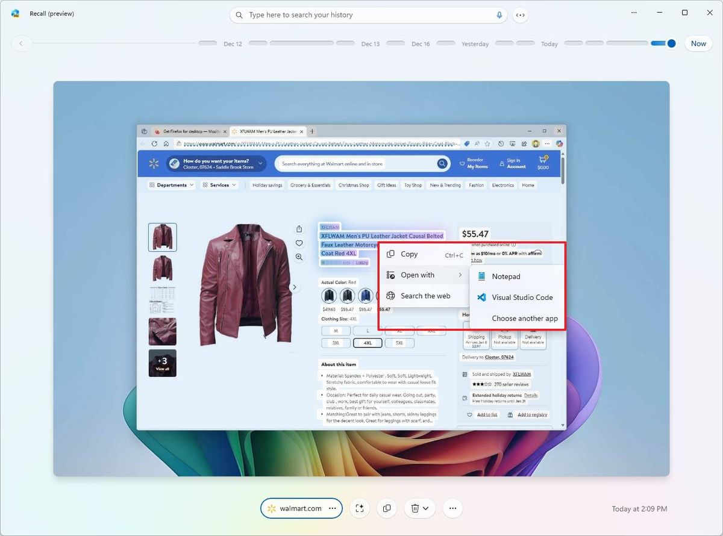Open the three-dot more options button at bottom

(452, 508)
